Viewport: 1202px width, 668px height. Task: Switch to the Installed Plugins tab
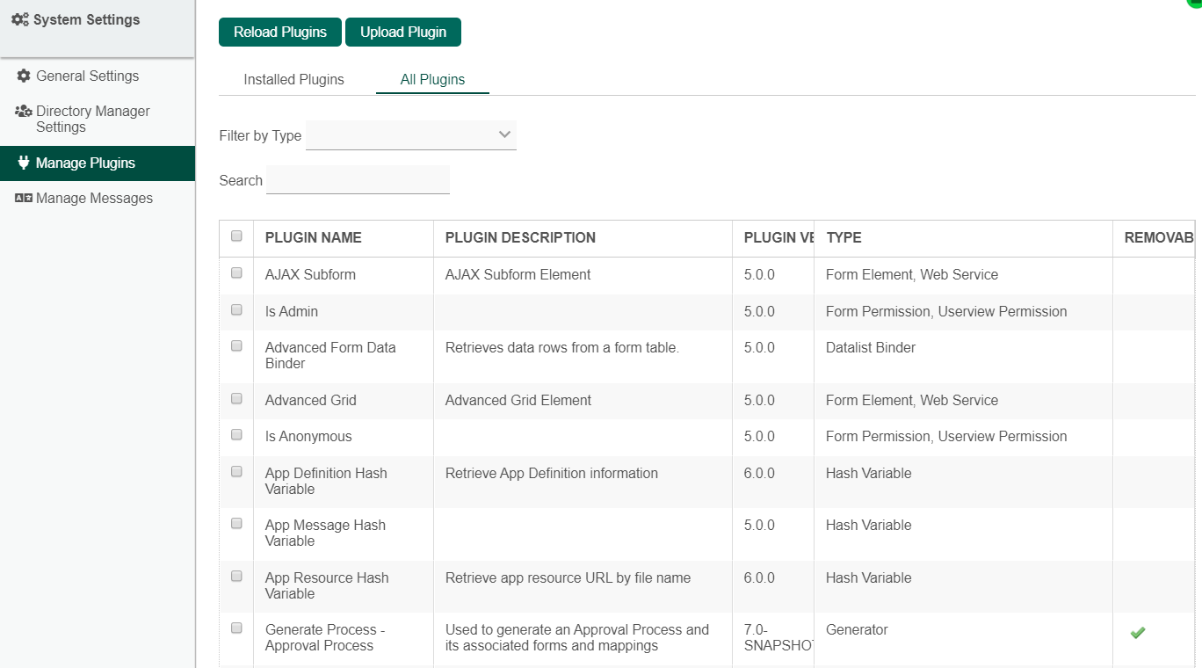[x=293, y=79]
